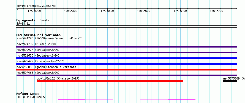
Task: Select the nsv4262866 gnomAD red bar
Action: coord(127,70)
